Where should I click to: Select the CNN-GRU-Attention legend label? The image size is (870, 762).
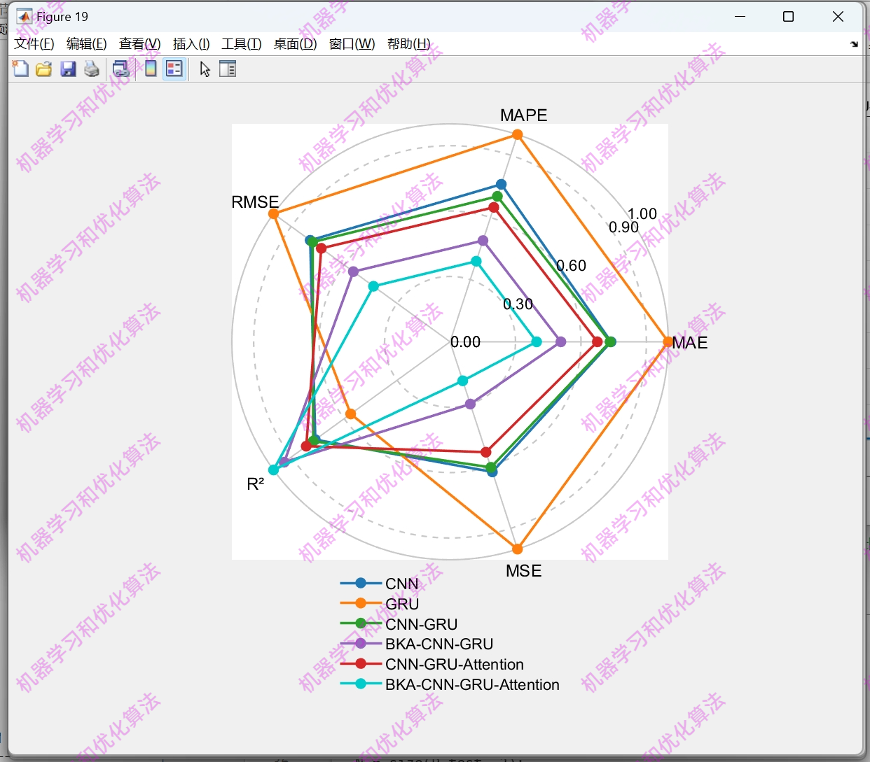tap(455, 664)
